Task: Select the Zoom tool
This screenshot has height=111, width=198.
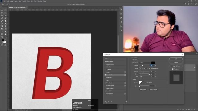Action: pyautogui.click(x=2, y=37)
